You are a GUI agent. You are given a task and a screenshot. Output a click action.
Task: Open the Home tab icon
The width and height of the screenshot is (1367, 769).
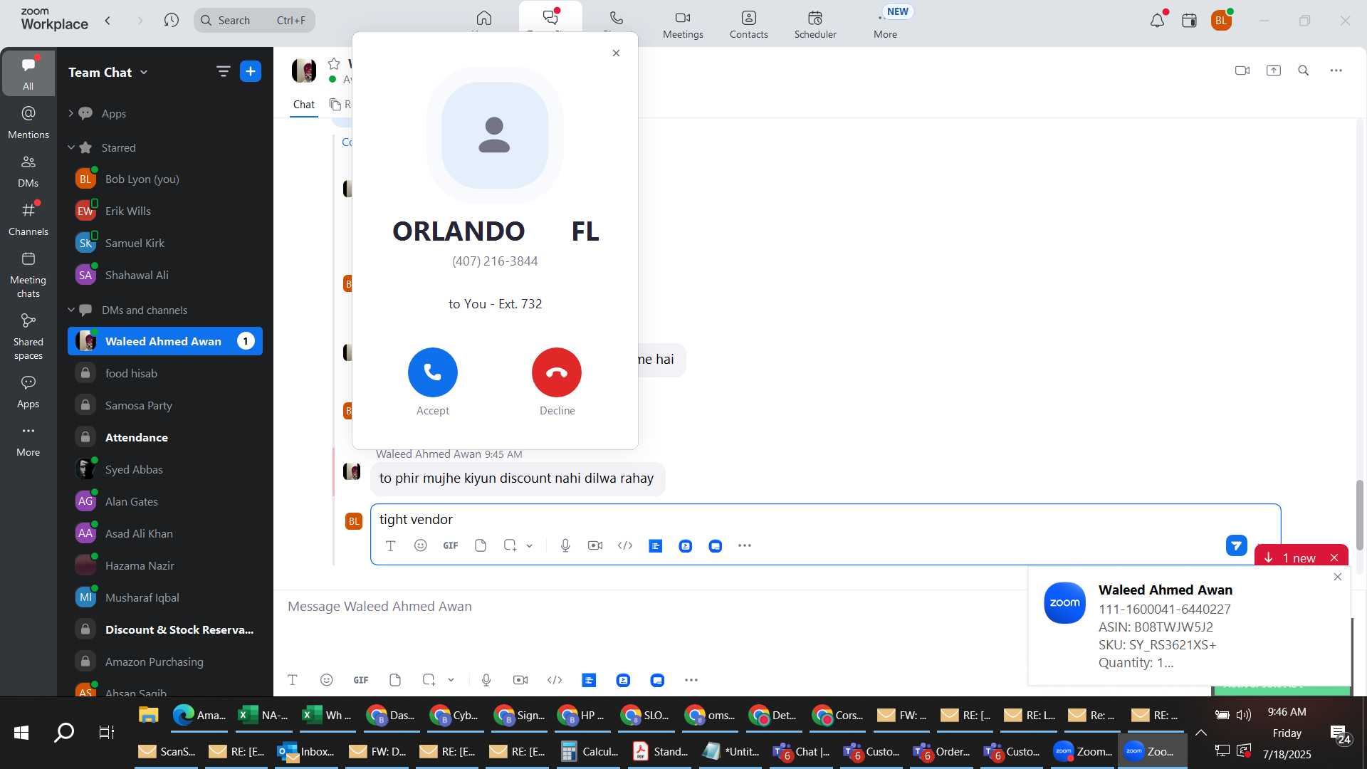[x=484, y=19]
